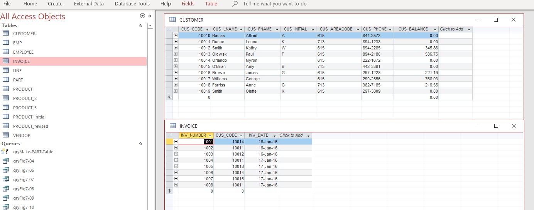Click the PRODUCT_revised table icon
The image size is (534, 210).
coord(6,126)
